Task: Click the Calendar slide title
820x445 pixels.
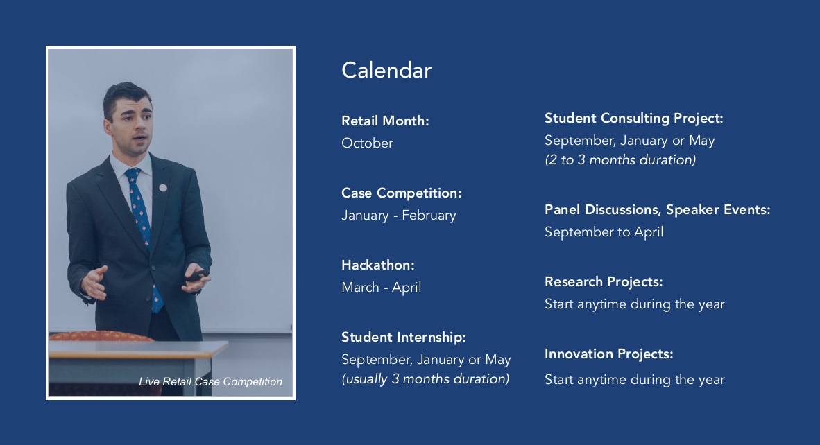Action: coord(386,71)
